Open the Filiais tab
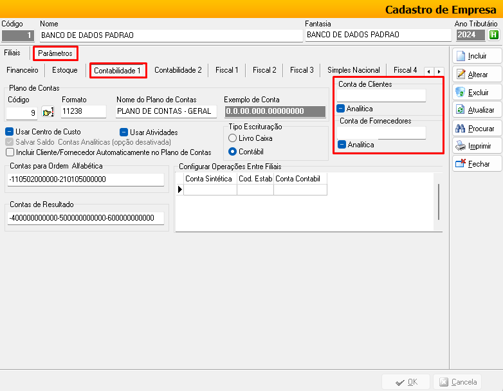 click(x=12, y=53)
